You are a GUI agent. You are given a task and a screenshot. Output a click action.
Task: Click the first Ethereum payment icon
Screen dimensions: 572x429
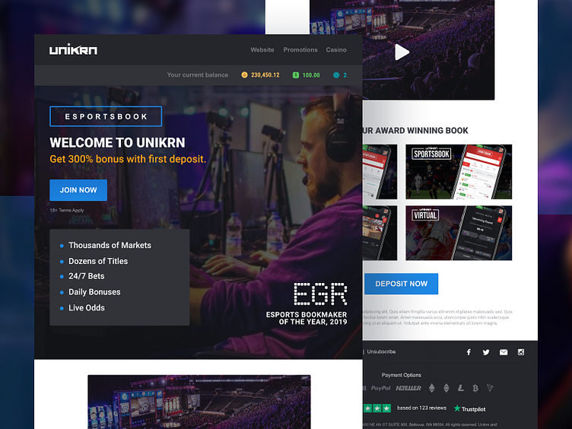(432, 388)
